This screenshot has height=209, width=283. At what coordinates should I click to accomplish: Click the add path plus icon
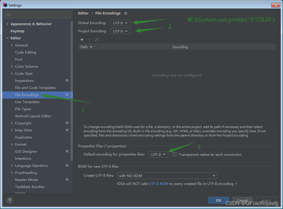(x=82, y=40)
